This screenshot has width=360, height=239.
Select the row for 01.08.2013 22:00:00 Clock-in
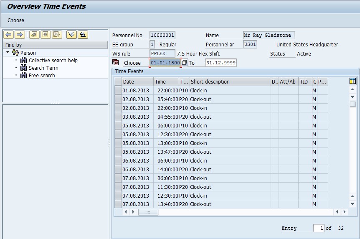click(118, 90)
